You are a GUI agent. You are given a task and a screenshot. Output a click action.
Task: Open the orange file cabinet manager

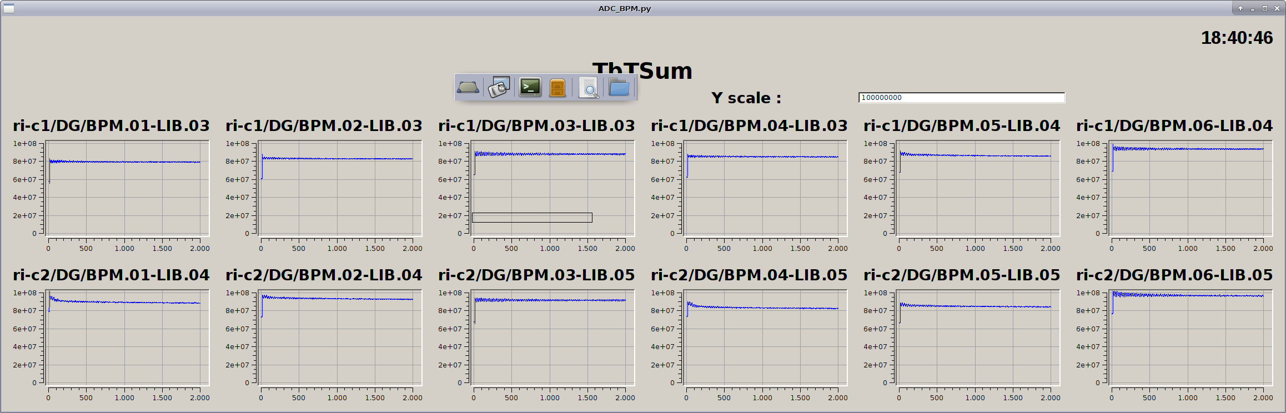[557, 88]
